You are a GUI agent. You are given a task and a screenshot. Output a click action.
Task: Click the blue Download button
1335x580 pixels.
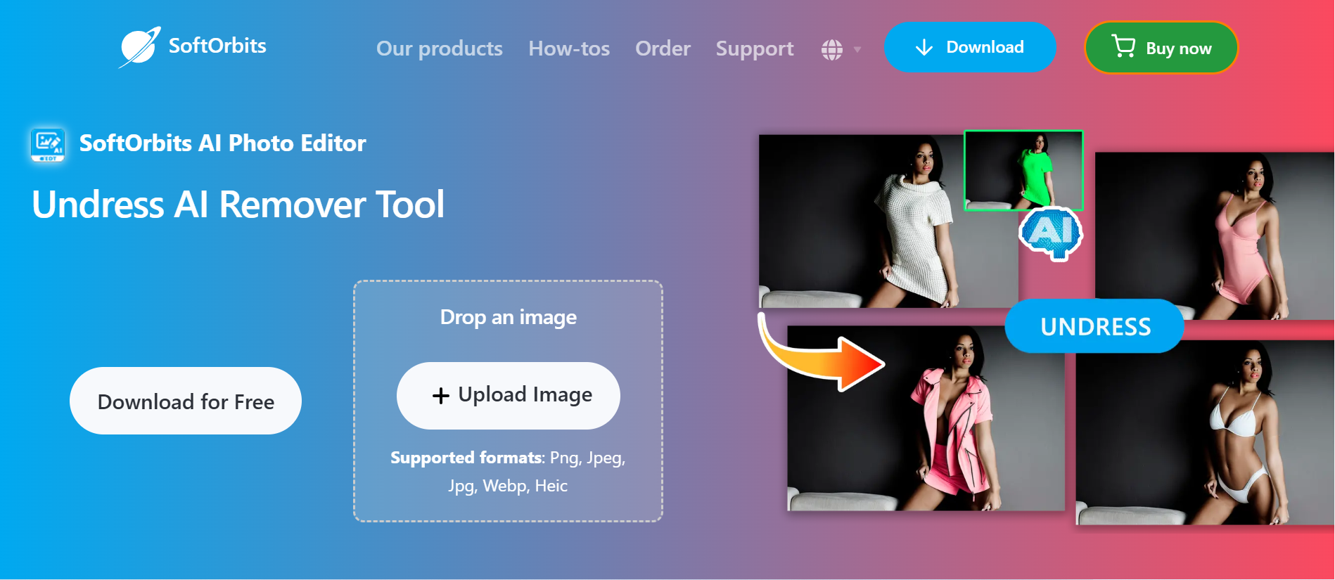coord(970,47)
